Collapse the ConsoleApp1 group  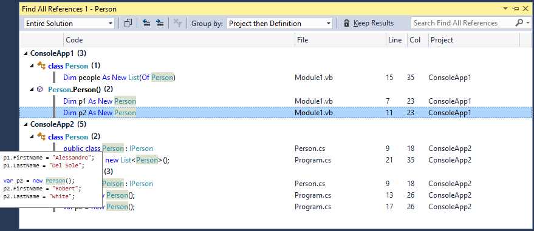pyautogui.click(x=26, y=53)
